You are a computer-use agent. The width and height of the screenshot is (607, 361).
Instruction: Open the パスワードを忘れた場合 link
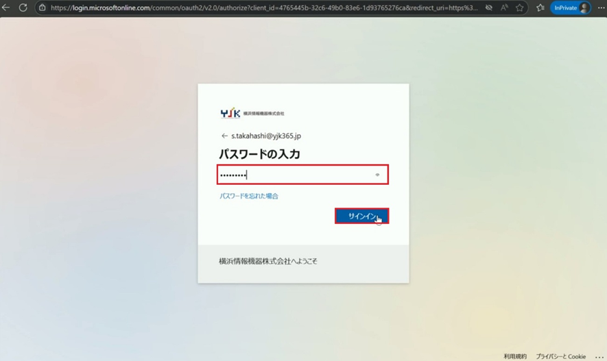coord(248,197)
